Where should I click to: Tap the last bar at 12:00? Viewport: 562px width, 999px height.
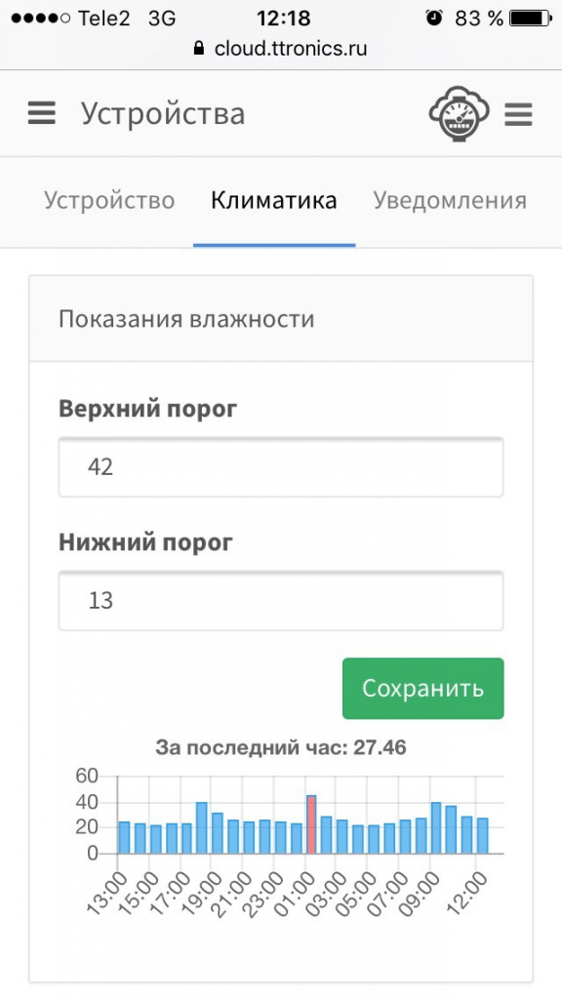coord(483,836)
